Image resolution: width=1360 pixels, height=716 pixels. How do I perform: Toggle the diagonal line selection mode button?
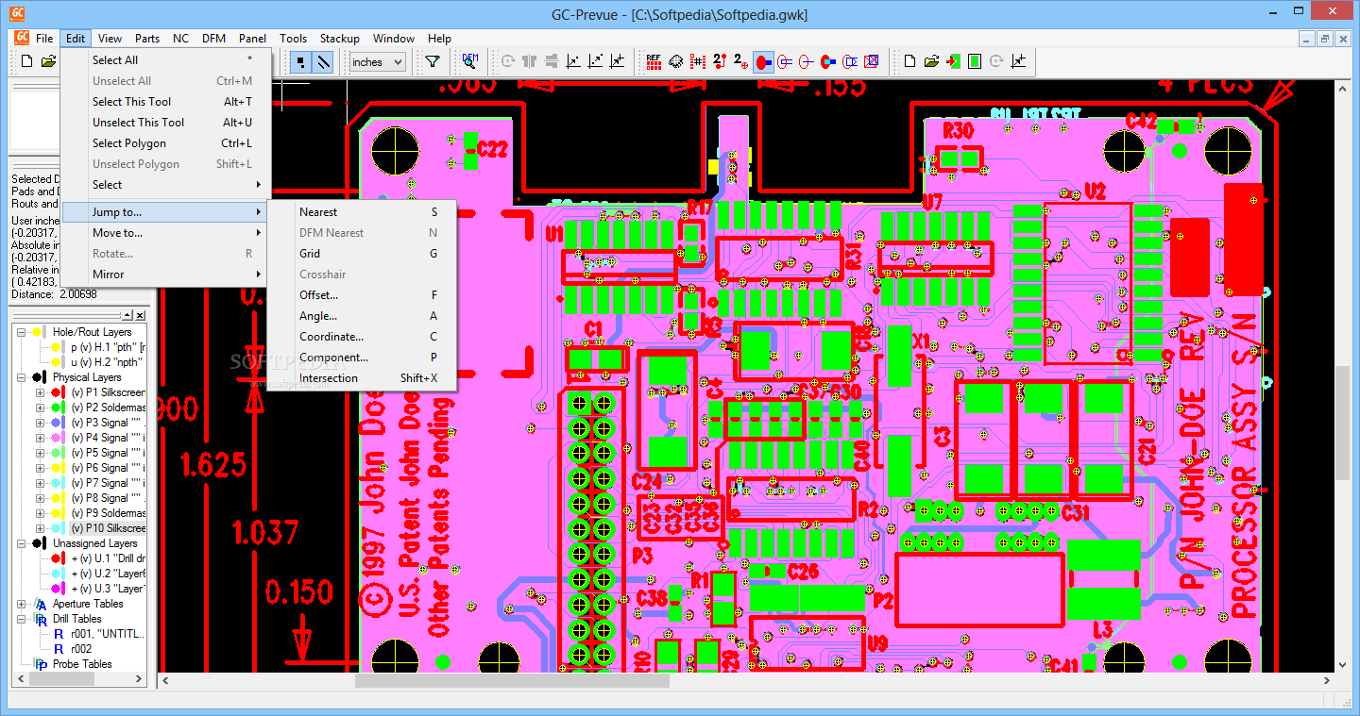coord(324,61)
